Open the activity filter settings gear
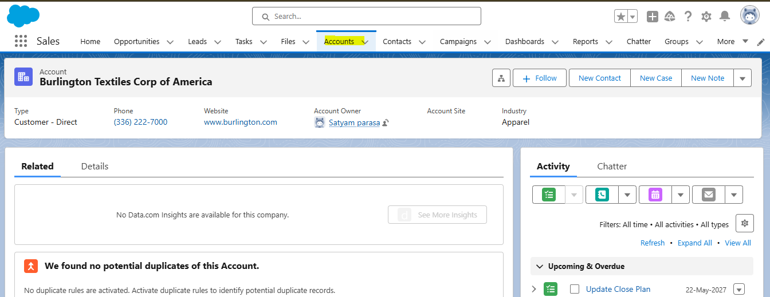Image resolution: width=770 pixels, height=297 pixels. (744, 223)
